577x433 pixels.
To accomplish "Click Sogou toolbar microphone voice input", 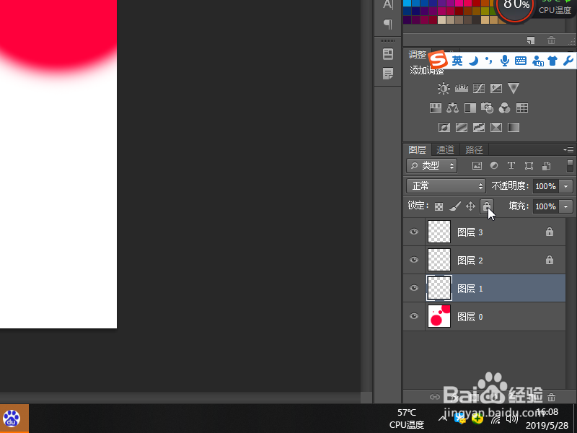I will [504, 61].
